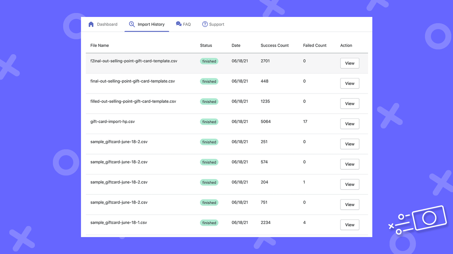Click the finished badge on gift-card-import-hp.csv row
Viewport: 453px width, 254px height.
pyautogui.click(x=209, y=121)
